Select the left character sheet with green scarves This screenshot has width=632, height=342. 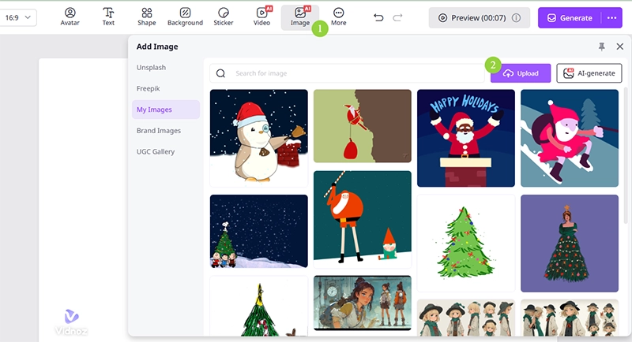click(x=466, y=318)
